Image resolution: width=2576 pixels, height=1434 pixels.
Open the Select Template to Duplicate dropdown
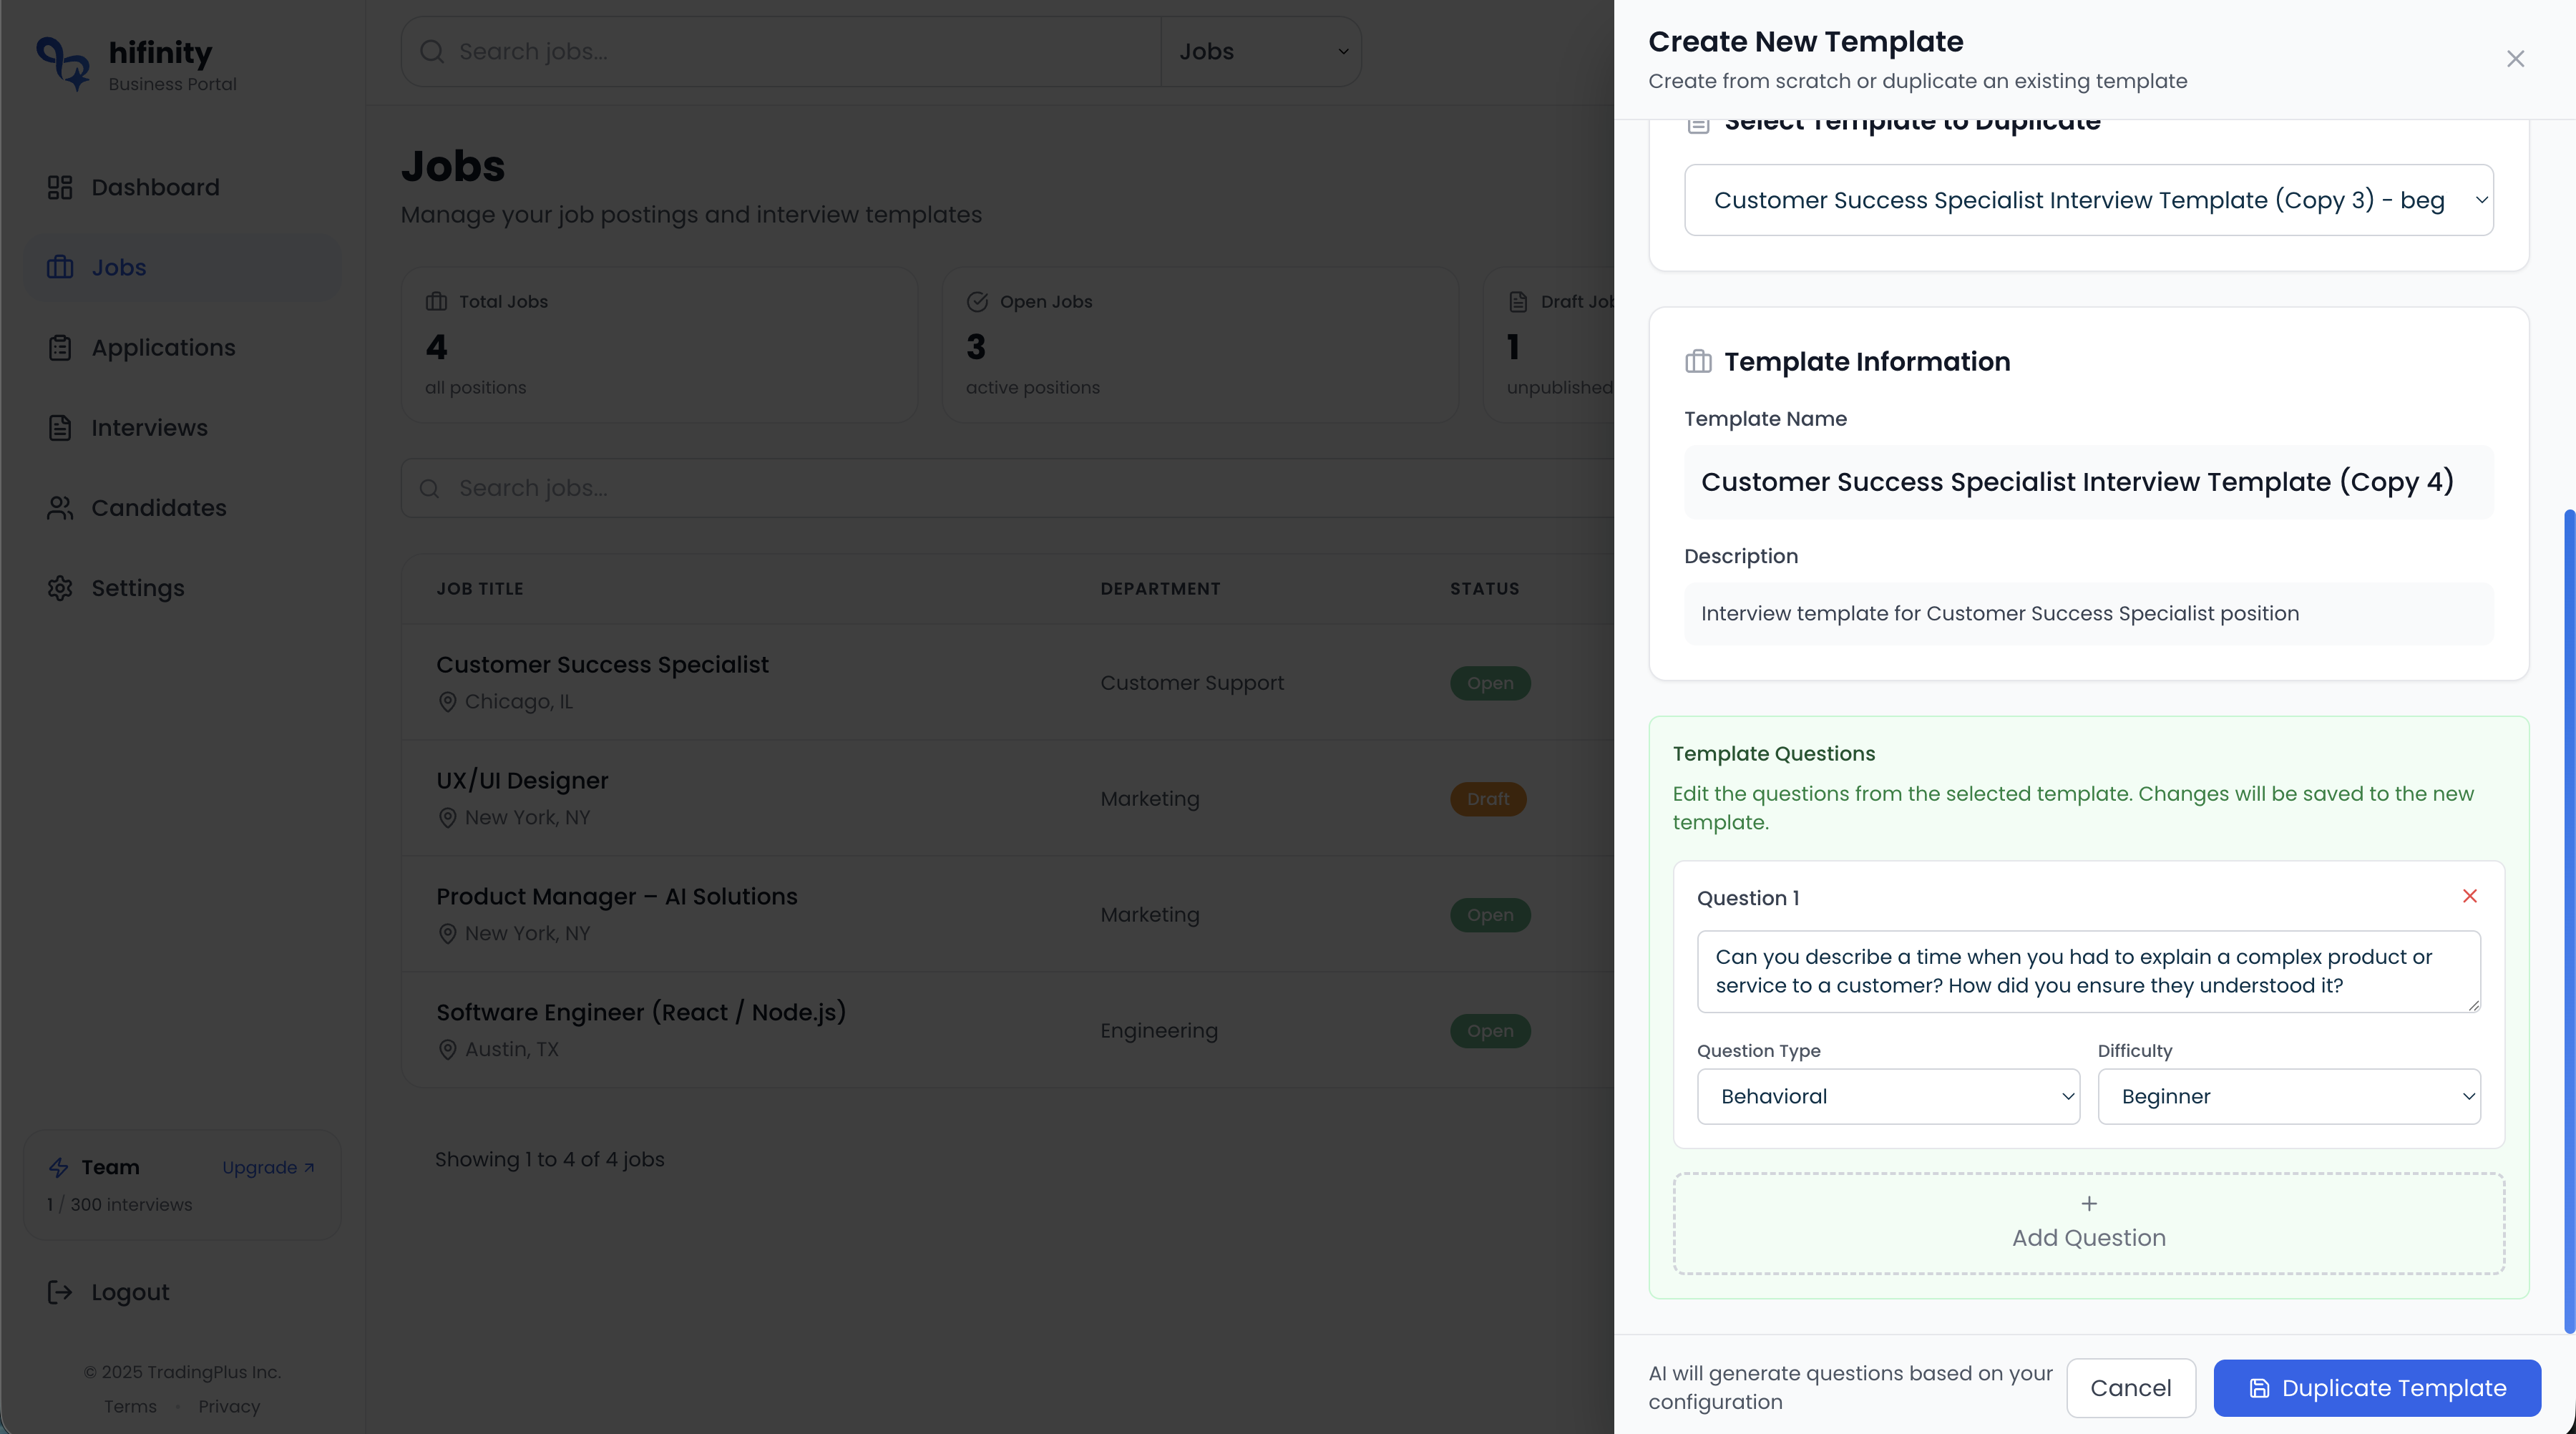[2087, 199]
